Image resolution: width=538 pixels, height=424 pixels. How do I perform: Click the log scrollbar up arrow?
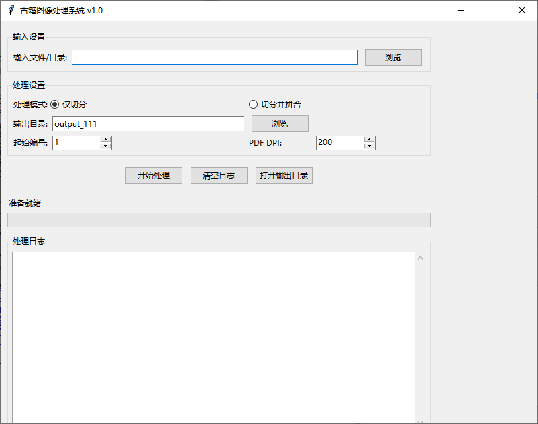click(420, 257)
